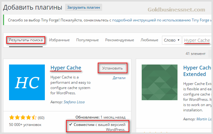This screenshot has height=134, width=213.
Task: Open author Stefano Lissa link
Action: 74,102
